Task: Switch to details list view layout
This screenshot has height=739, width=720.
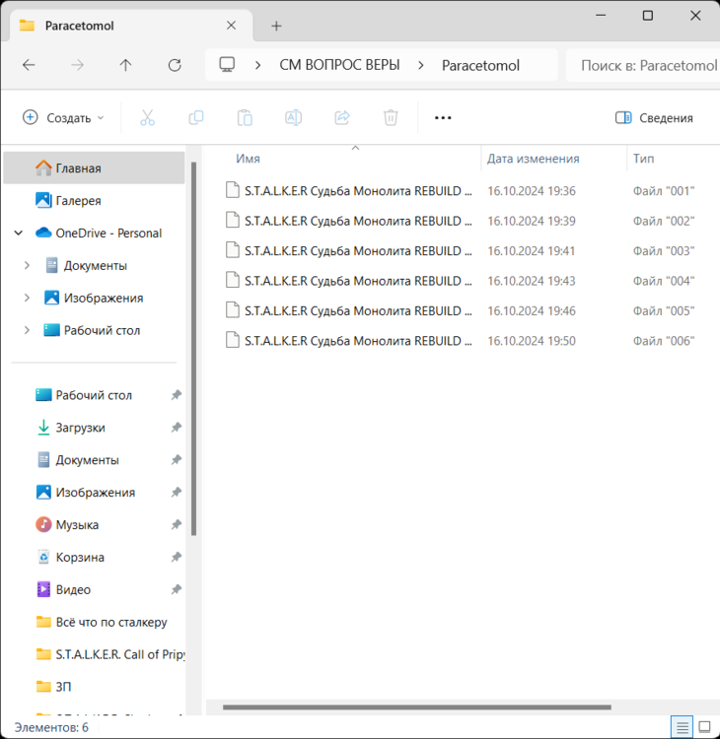Action: pos(682,727)
